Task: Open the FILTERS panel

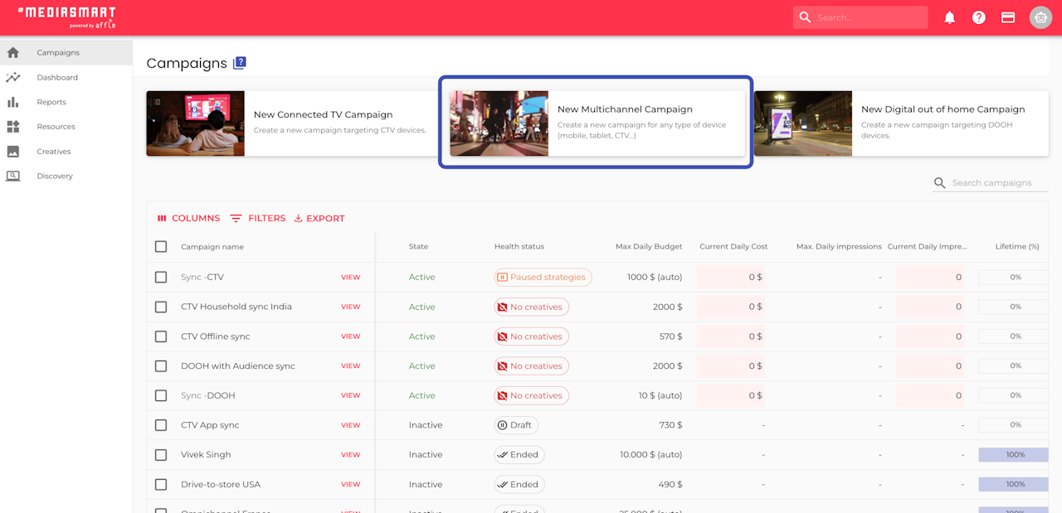Action: point(257,218)
